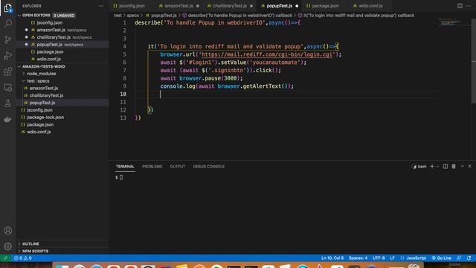476x268 pixels.
Task: Collapse the AMAZON-TESTS-WDIO folder section
Action: tap(19, 66)
